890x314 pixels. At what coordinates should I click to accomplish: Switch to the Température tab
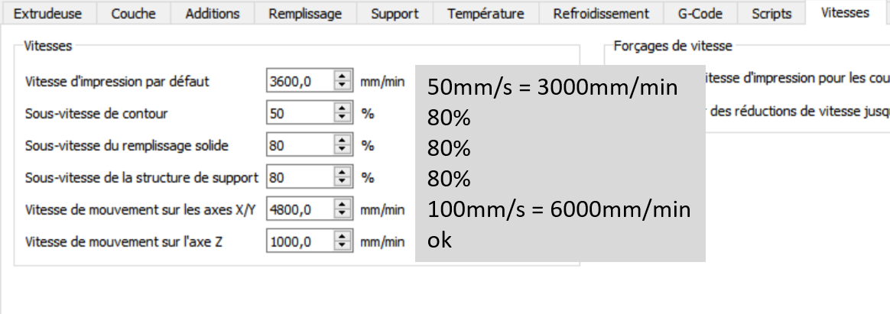486,14
